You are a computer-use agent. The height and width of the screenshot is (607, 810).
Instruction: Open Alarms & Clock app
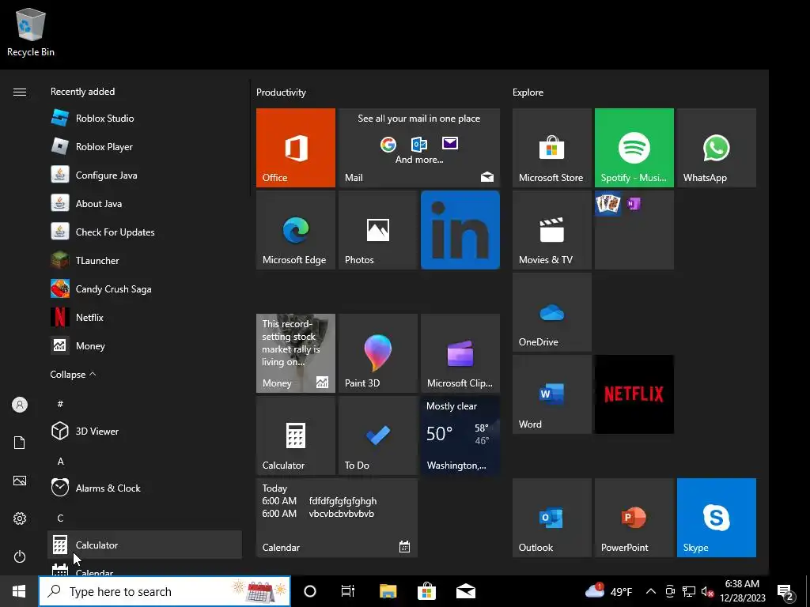click(x=145, y=488)
